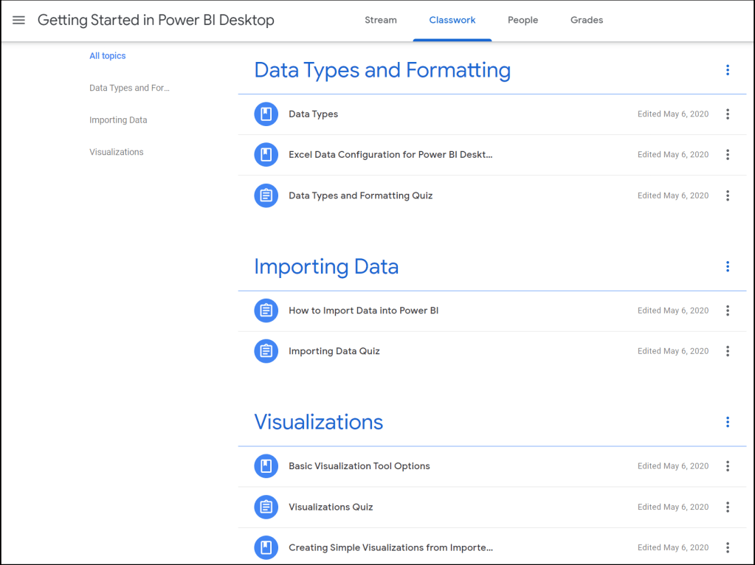Image resolution: width=755 pixels, height=565 pixels.
Task: Open options menu for Data Types and Formatting topic
Action: pyautogui.click(x=727, y=70)
